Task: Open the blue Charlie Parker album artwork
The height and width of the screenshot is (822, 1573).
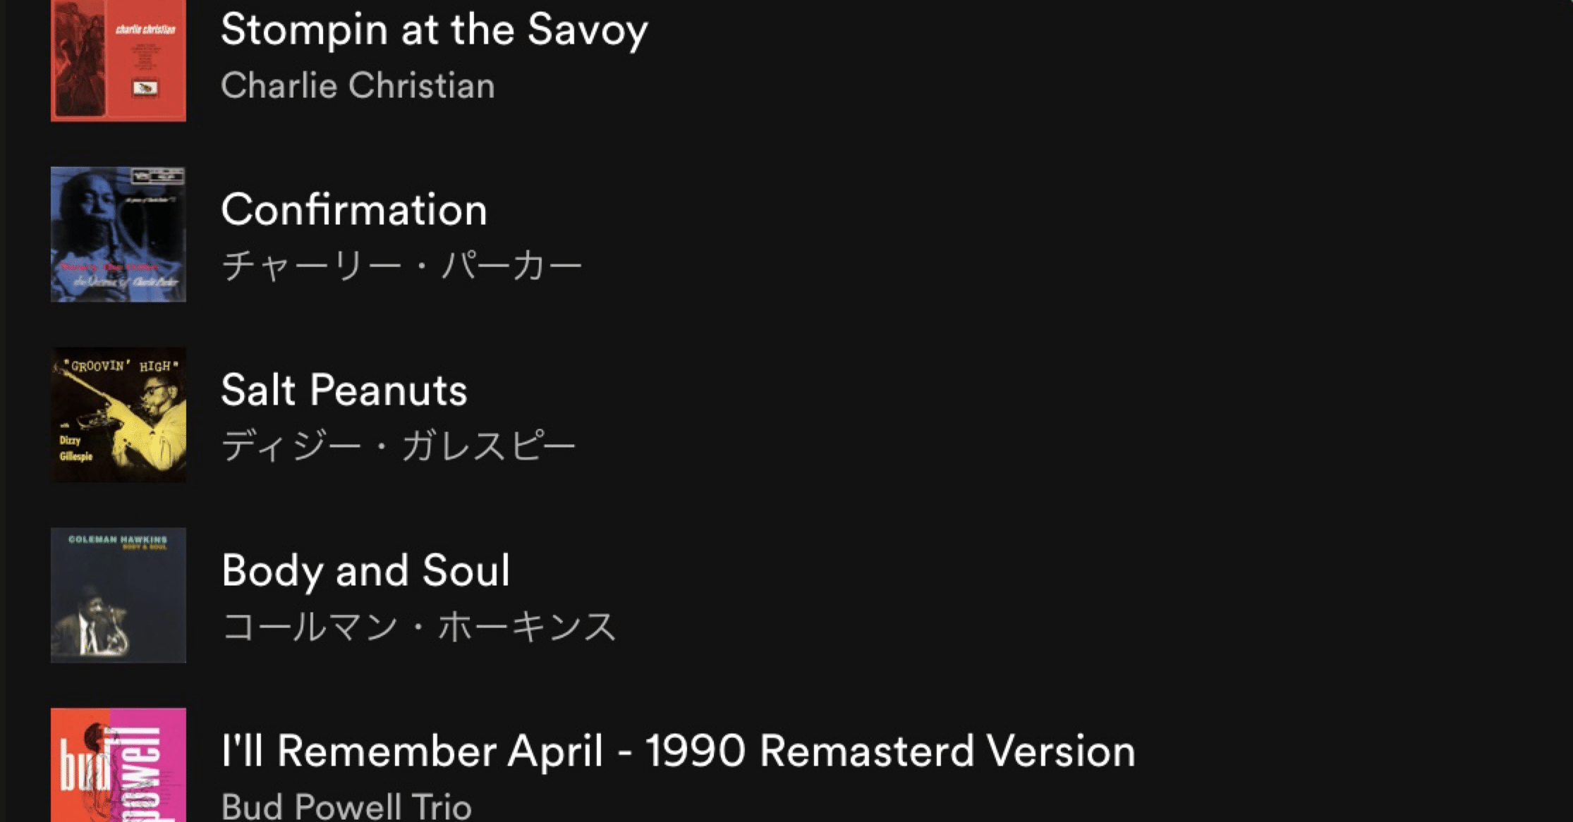Action: tap(119, 235)
